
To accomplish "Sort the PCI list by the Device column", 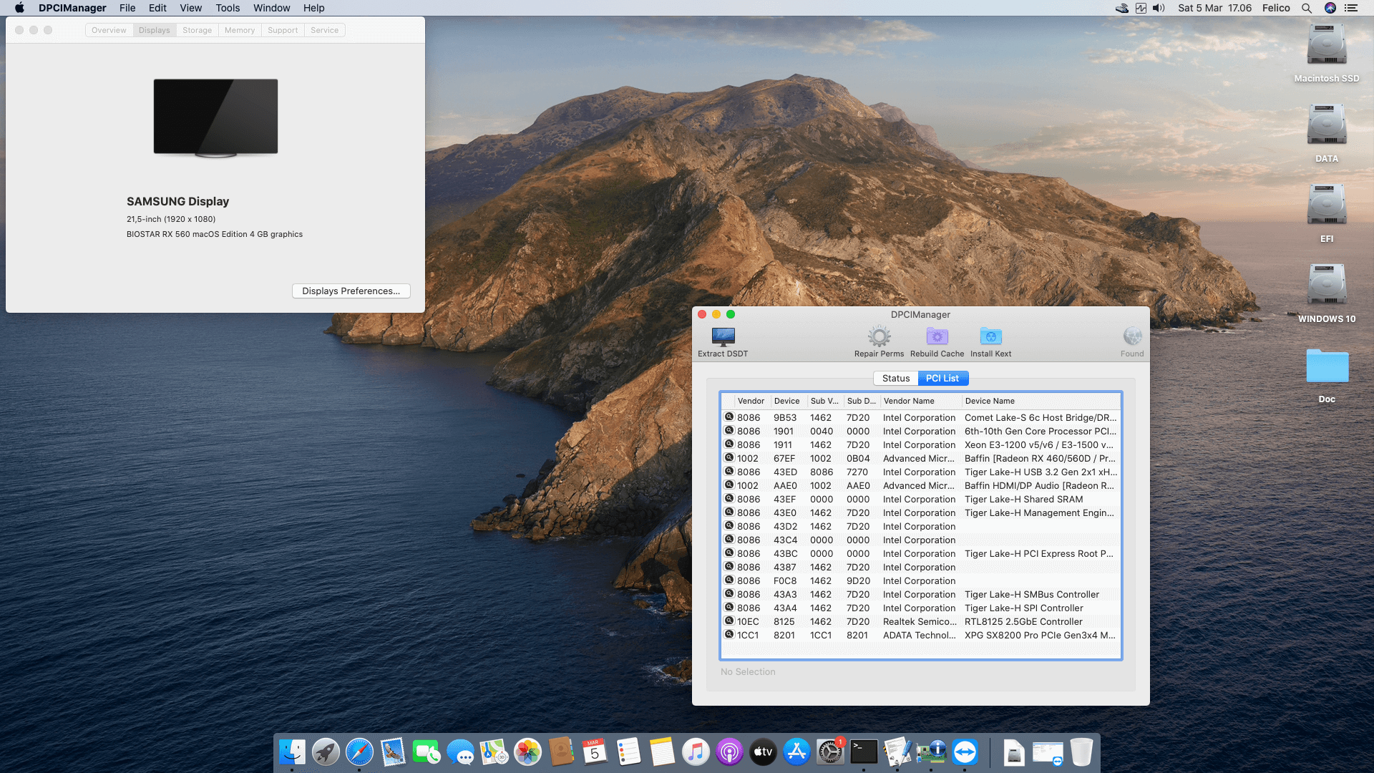I will click(788, 401).
